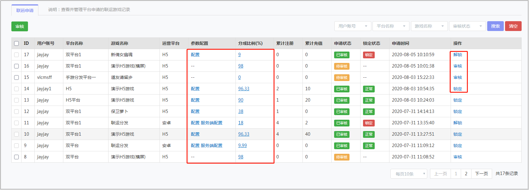Tick the checkbox for row ID 11
This screenshot has width=529, height=190.
pyautogui.click(x=17, y=123)
